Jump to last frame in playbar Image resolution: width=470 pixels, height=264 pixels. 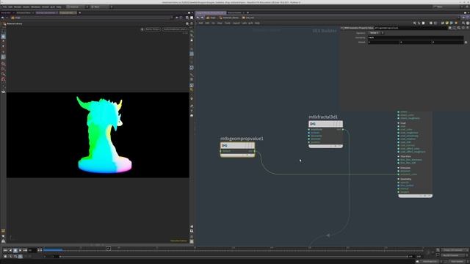click(x=25, y=250)
